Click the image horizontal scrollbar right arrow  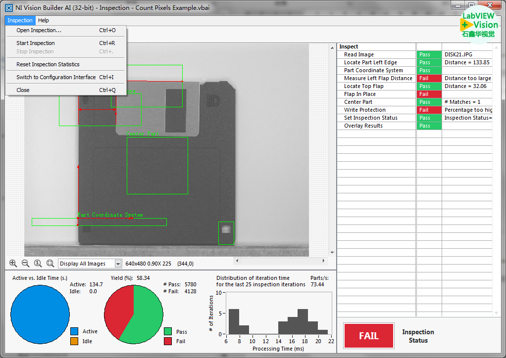(x=324, y=261)
